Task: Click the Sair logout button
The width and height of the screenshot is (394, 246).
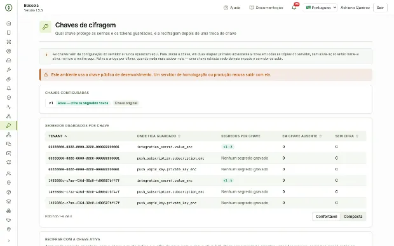Action: (380, 8)
